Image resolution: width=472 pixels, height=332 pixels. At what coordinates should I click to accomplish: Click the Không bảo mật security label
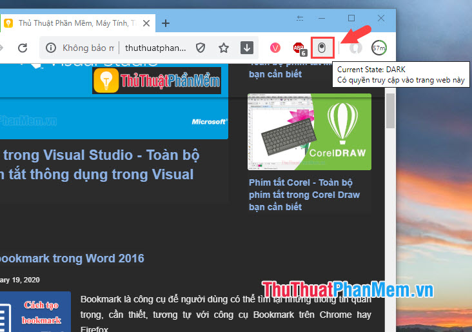(x=88, y=48)
